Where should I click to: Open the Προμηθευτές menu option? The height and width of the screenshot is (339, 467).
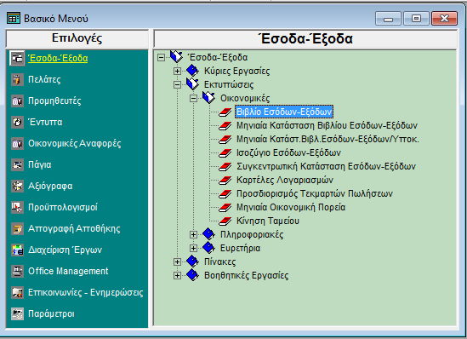[x=54, y=101]
